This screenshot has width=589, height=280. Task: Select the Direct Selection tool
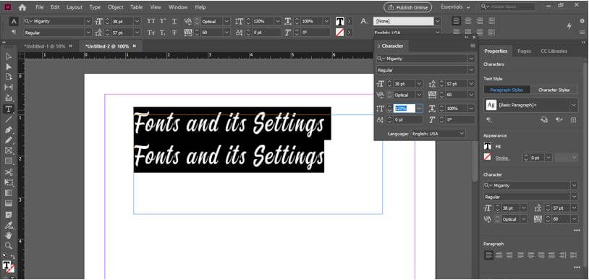pyautogui.click(x=8, y=67)
